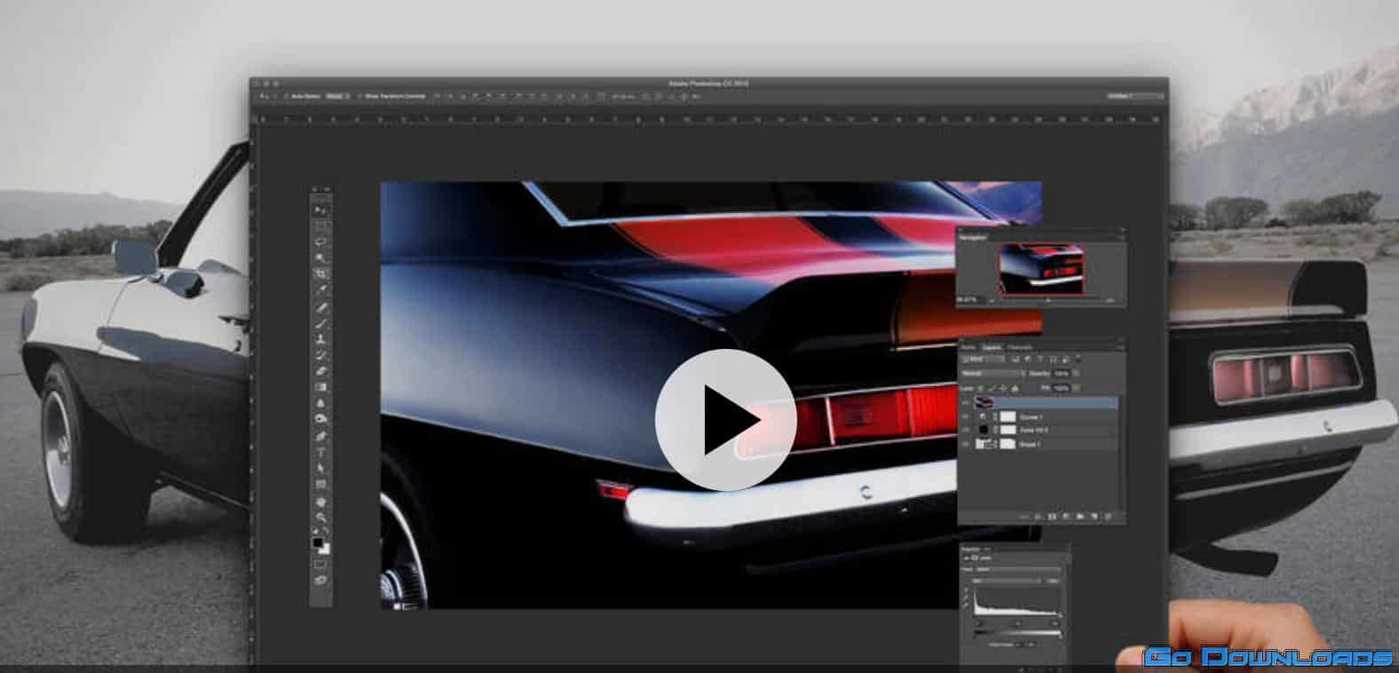Click the create new layer icon
The height and width of the screenshot is (673, 1399).
click(1095, 516)
